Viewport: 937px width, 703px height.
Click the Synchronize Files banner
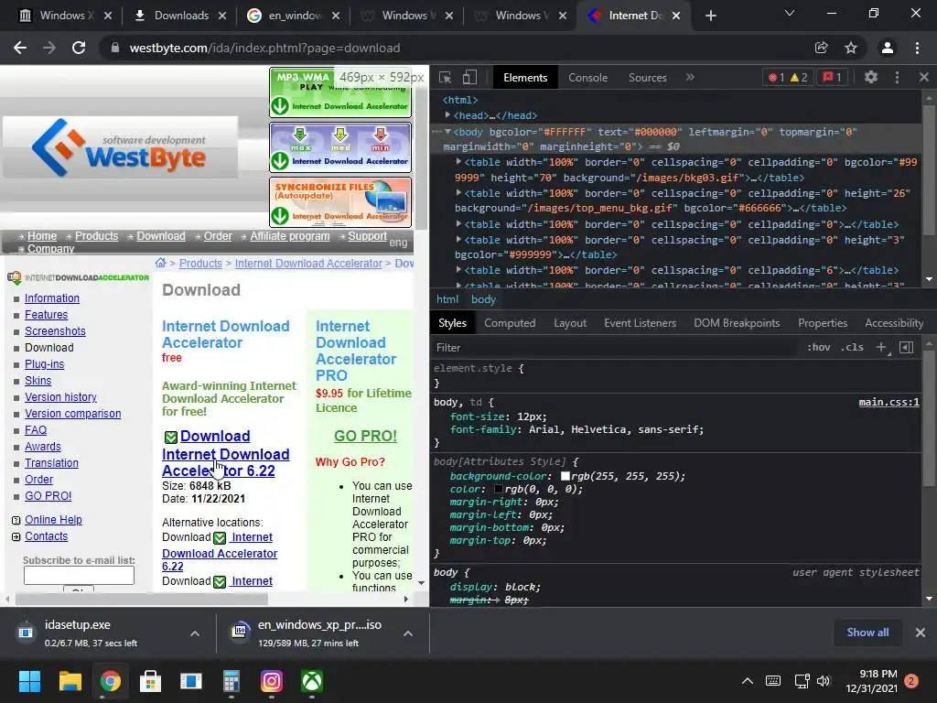coord(340,202)
